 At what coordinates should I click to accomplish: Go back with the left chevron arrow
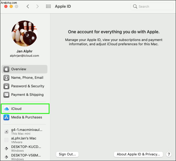[28, 6]
